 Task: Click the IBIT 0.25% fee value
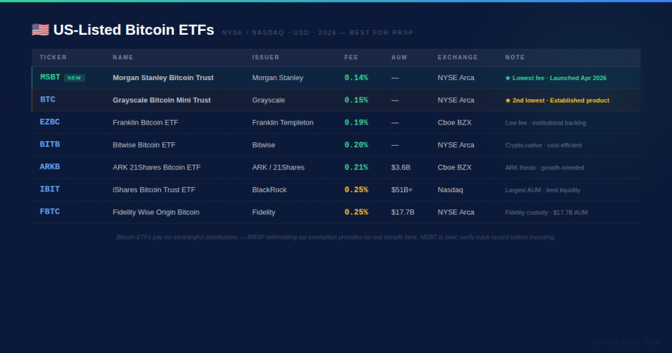(x=356, y=190)
